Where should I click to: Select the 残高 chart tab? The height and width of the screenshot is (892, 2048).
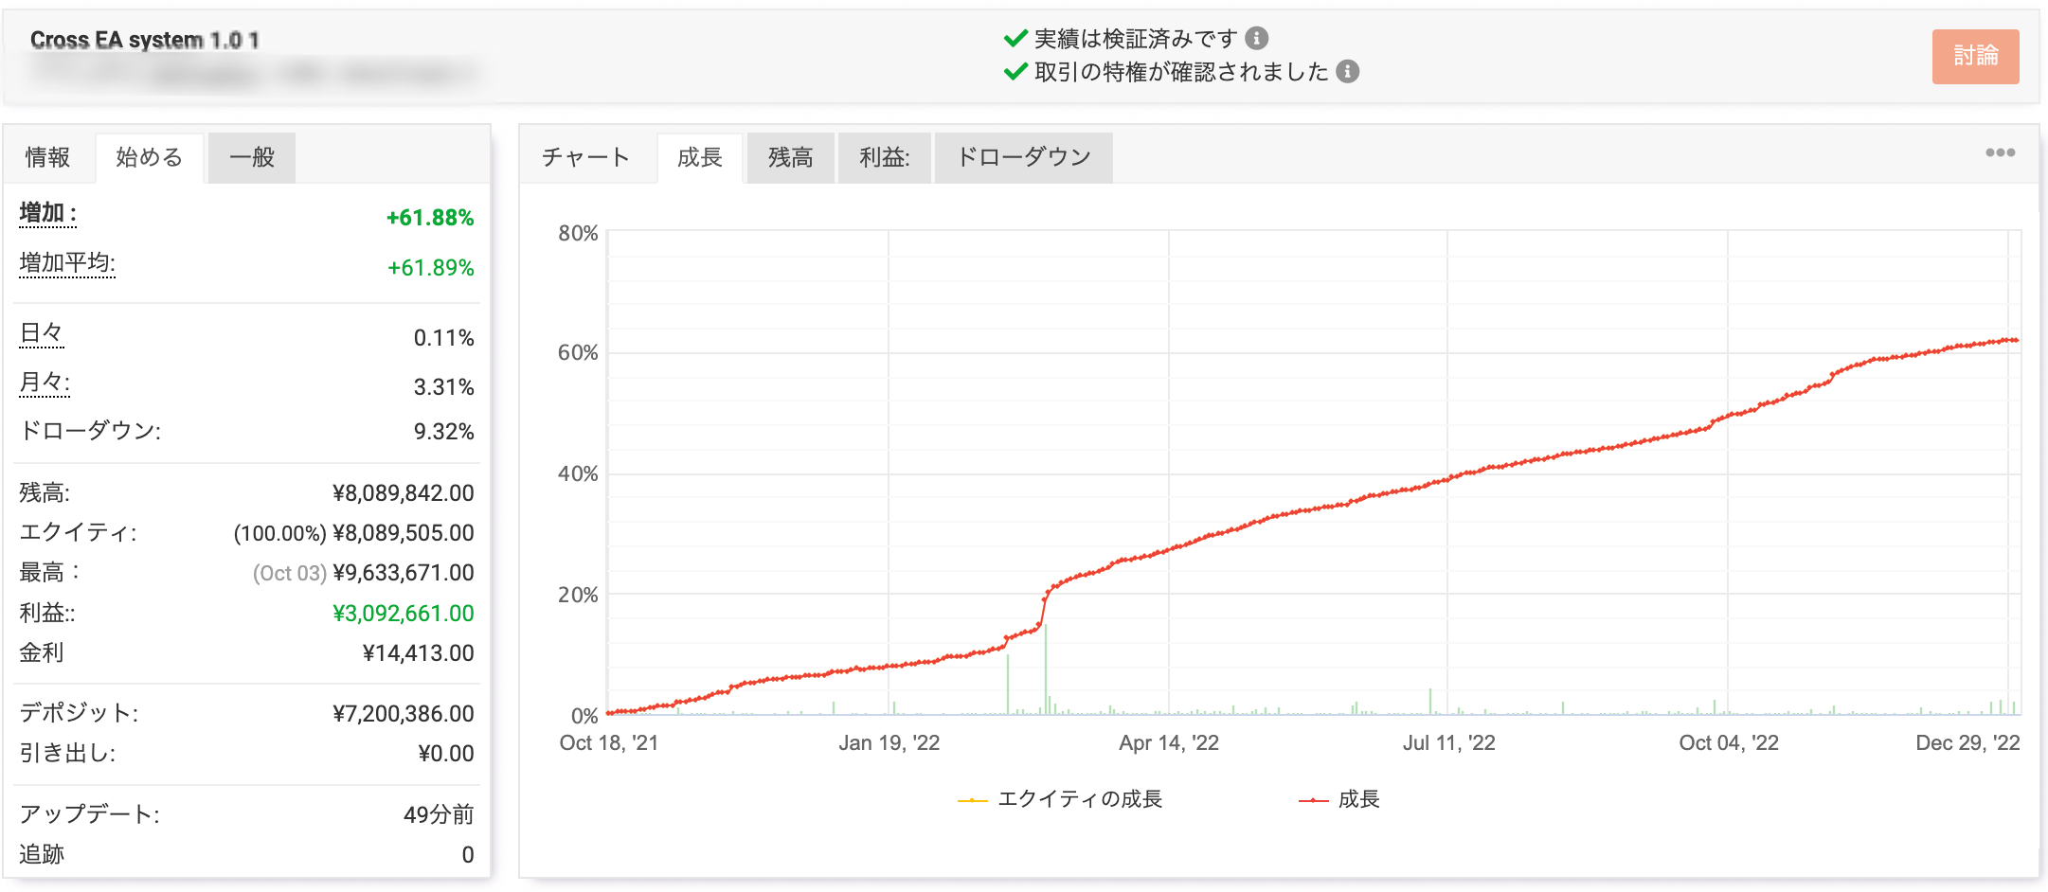[791, 157]
